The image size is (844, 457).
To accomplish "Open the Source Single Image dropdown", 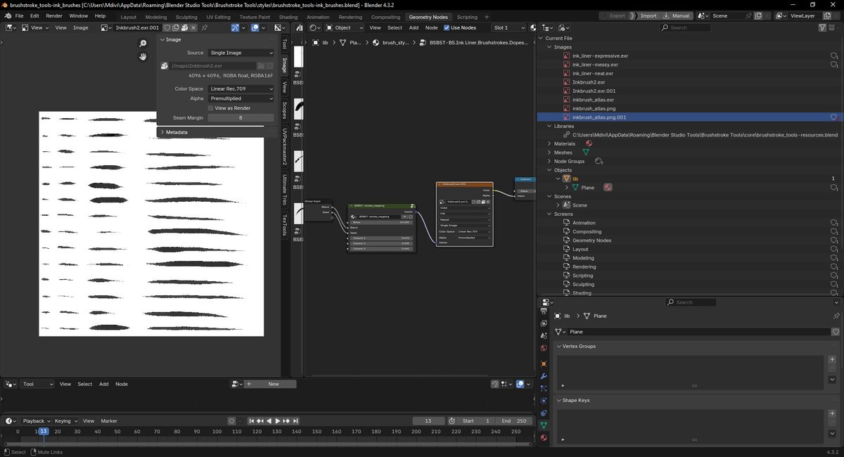I will (241, 53).
